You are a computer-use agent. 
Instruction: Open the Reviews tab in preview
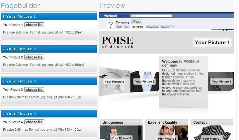tap(165, 27)
